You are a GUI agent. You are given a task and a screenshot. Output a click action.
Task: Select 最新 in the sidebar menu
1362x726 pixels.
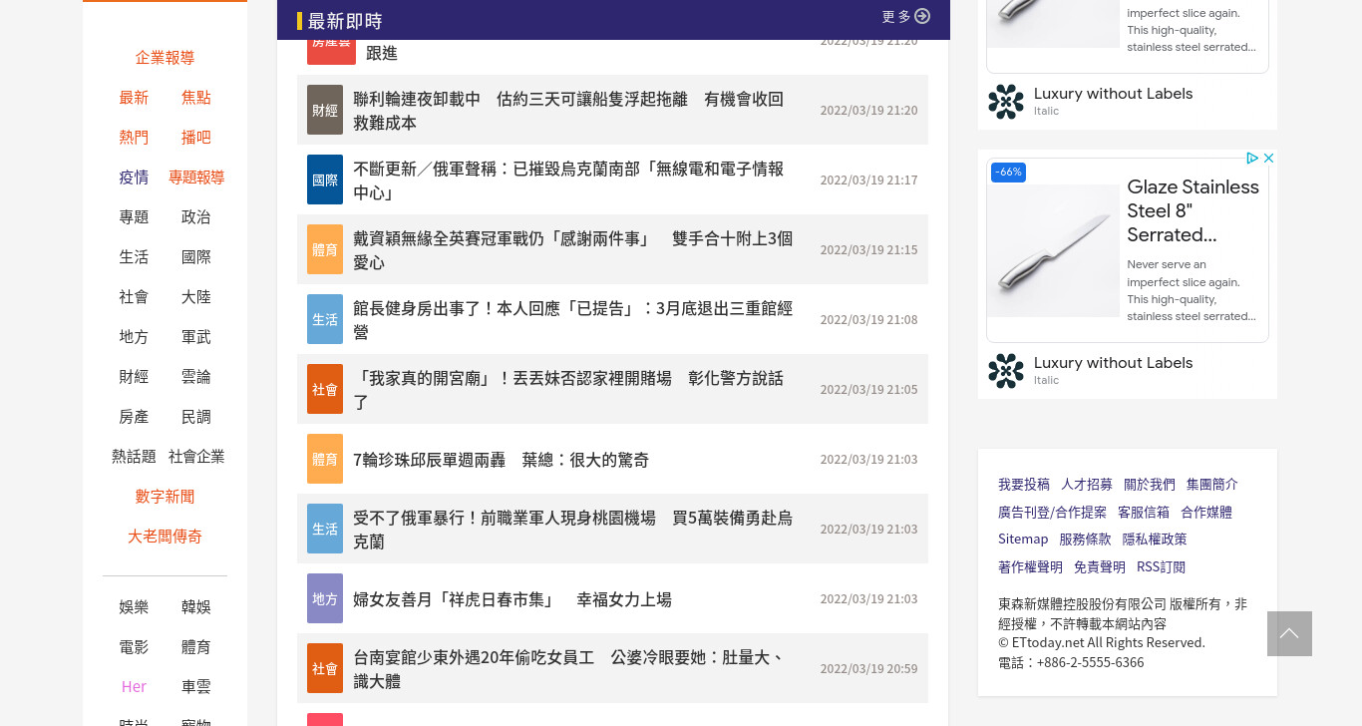tap(134, 98)
